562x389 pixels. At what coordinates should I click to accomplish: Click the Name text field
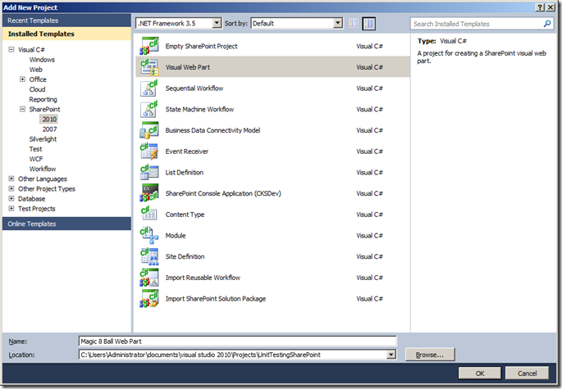(237, 341)
